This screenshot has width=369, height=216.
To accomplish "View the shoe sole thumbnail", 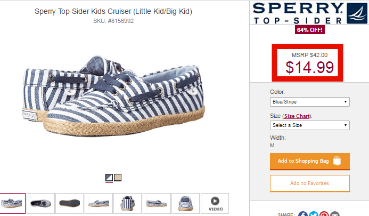I will [x=70, y=204].
